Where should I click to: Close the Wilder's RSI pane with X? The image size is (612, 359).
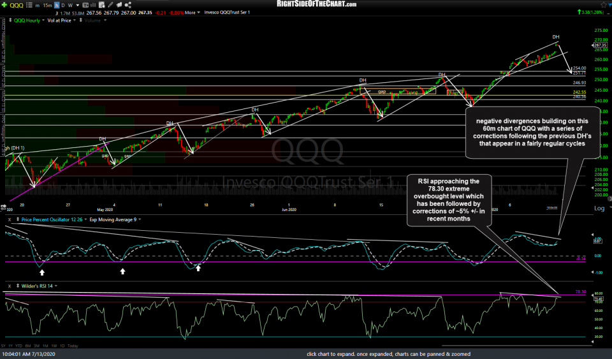point(10,286)
